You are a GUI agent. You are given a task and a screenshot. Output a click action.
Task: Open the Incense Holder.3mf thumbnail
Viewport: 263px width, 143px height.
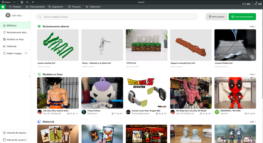point(235,45)
